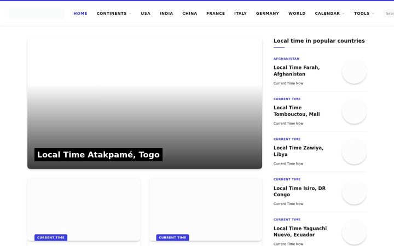Open the round thumbnail beside Isiro, DR Congo

[x=354, y=192]
